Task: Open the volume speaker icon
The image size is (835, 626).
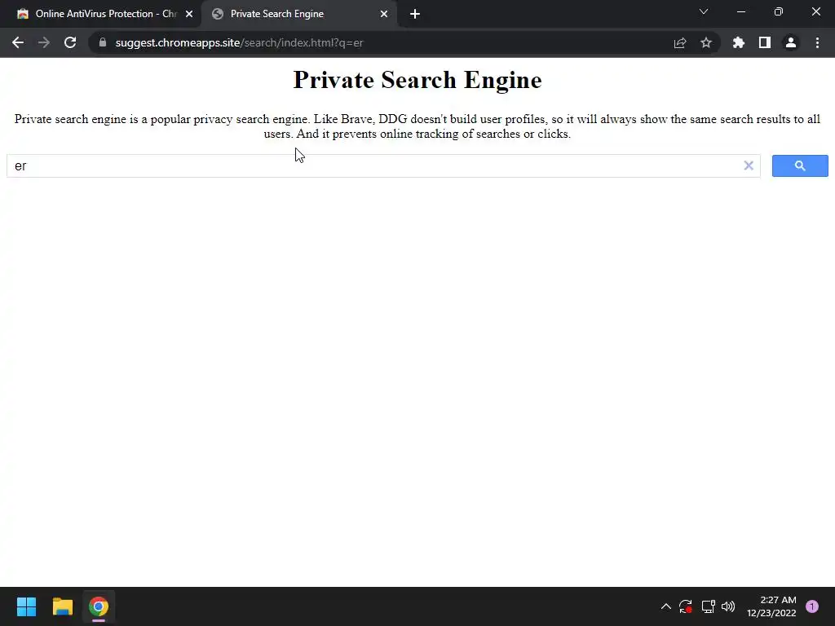Action: [x=728, y=606]
